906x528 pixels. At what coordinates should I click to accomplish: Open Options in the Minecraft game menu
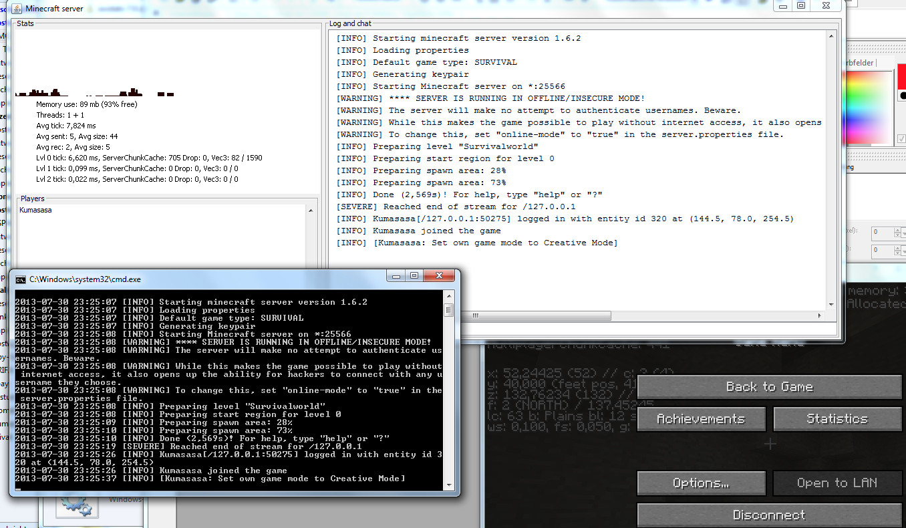pos(701,483)
